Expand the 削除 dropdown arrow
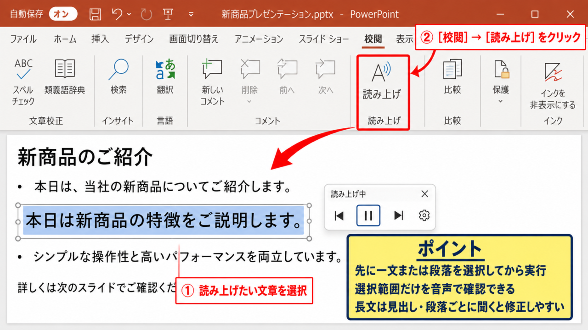 [x=250, y=101]
